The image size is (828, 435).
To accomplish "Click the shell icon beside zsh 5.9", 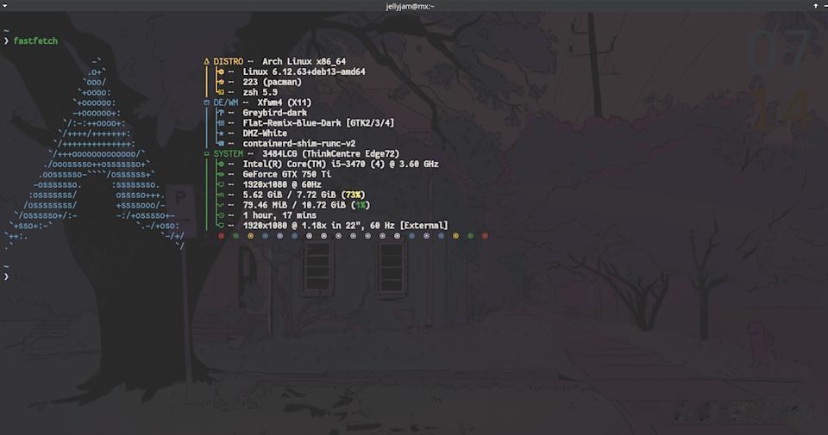I will tap(221, 92).
